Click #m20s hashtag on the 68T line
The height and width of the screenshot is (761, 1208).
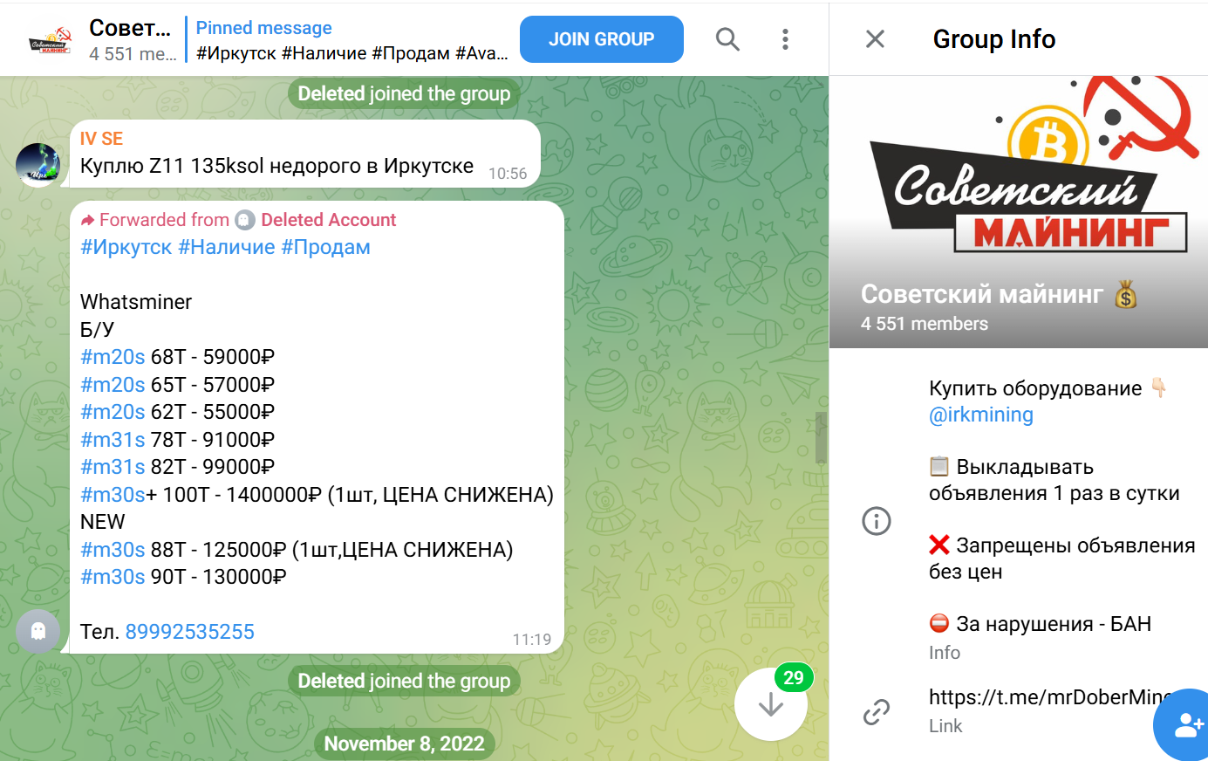point(113,357)
